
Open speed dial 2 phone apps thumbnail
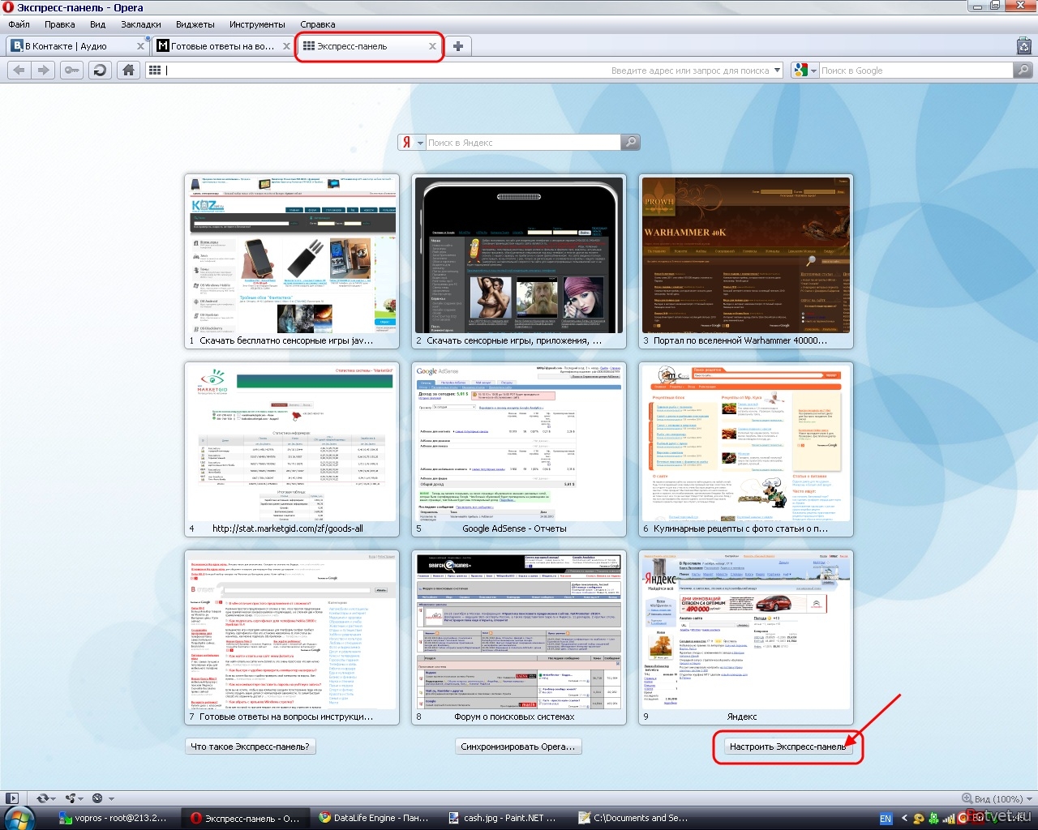tap(519, 261)
